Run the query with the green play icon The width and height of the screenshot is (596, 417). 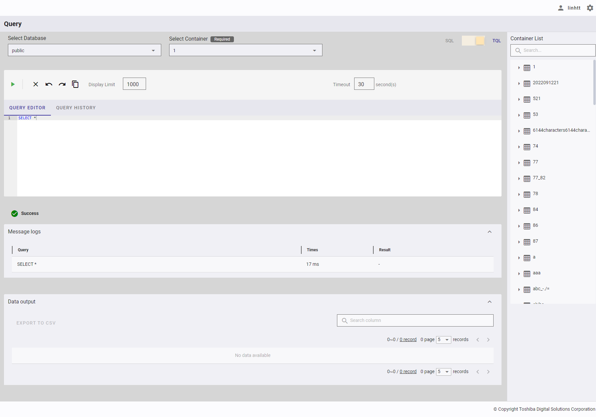click(13, 85)
